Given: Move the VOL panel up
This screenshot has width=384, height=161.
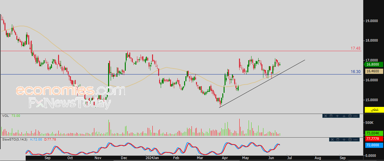Looking at the screenshot, I should click(337, 116).
